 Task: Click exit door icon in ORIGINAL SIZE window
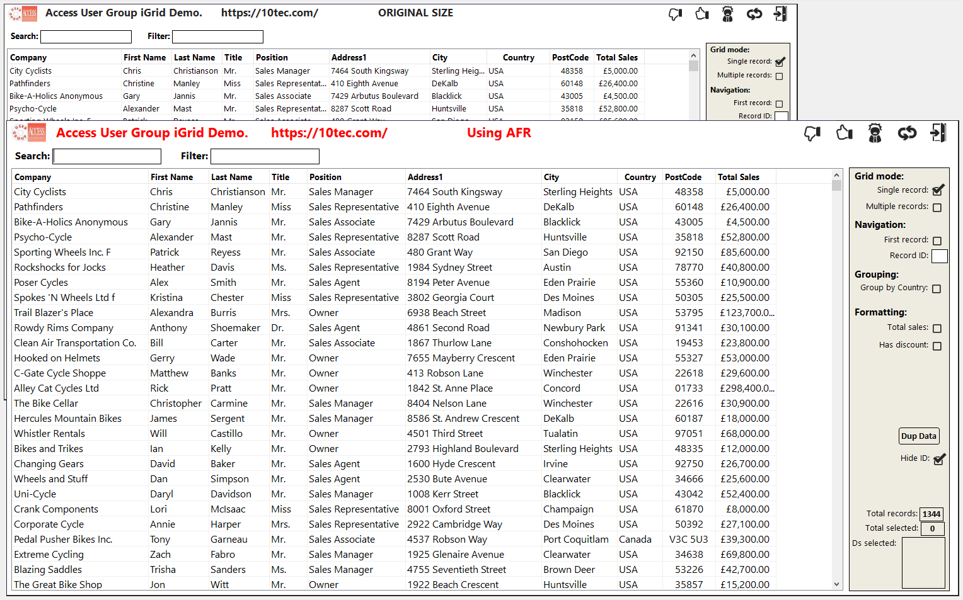coord(780,13)
